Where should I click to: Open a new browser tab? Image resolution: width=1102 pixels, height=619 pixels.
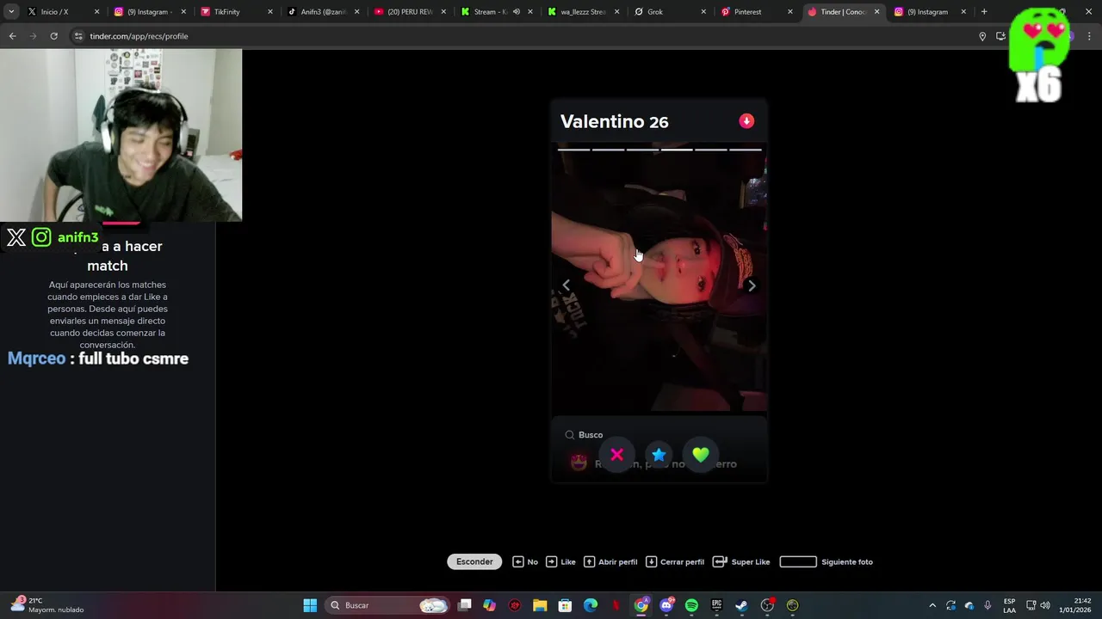click(984, 12)
